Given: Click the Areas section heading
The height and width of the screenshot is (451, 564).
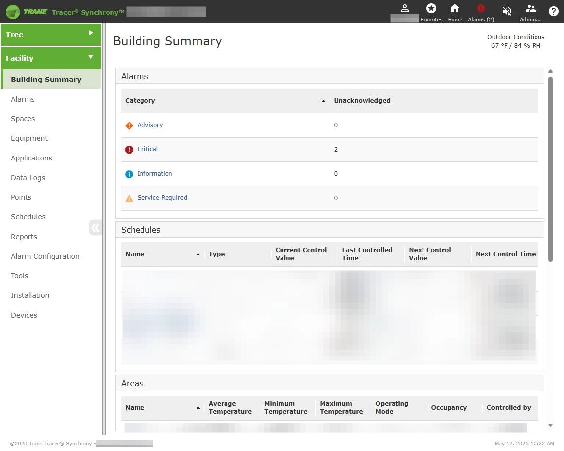Looking at the screenshot, I should (132, 383).
